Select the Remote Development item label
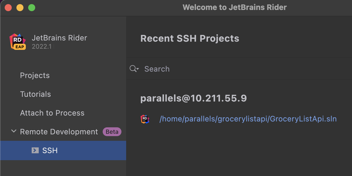The image size is (352, 176). click(59, 132)
